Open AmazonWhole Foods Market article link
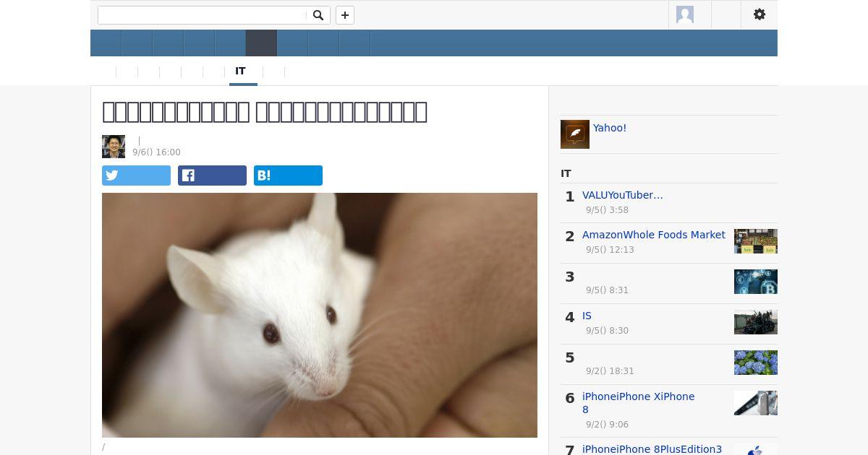 (x=654, y=235)
